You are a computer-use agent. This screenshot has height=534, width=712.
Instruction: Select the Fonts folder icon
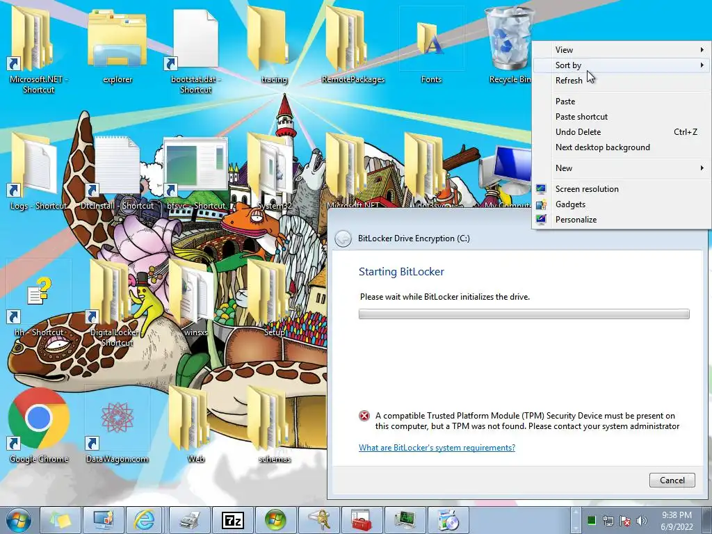coord(431,45)
